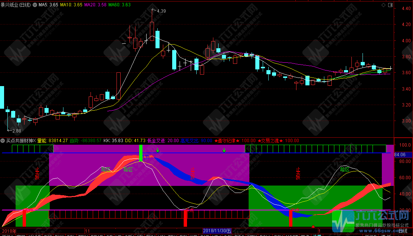Click the middle red buy-signal bar
This screenshot has height=236, width=413.
[x=185, y=218]
